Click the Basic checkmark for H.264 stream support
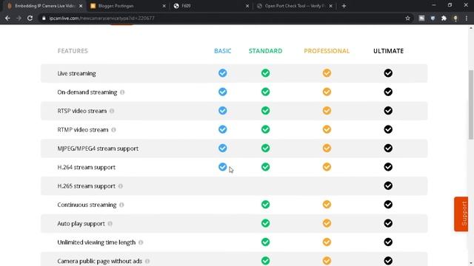 (222, 167)
